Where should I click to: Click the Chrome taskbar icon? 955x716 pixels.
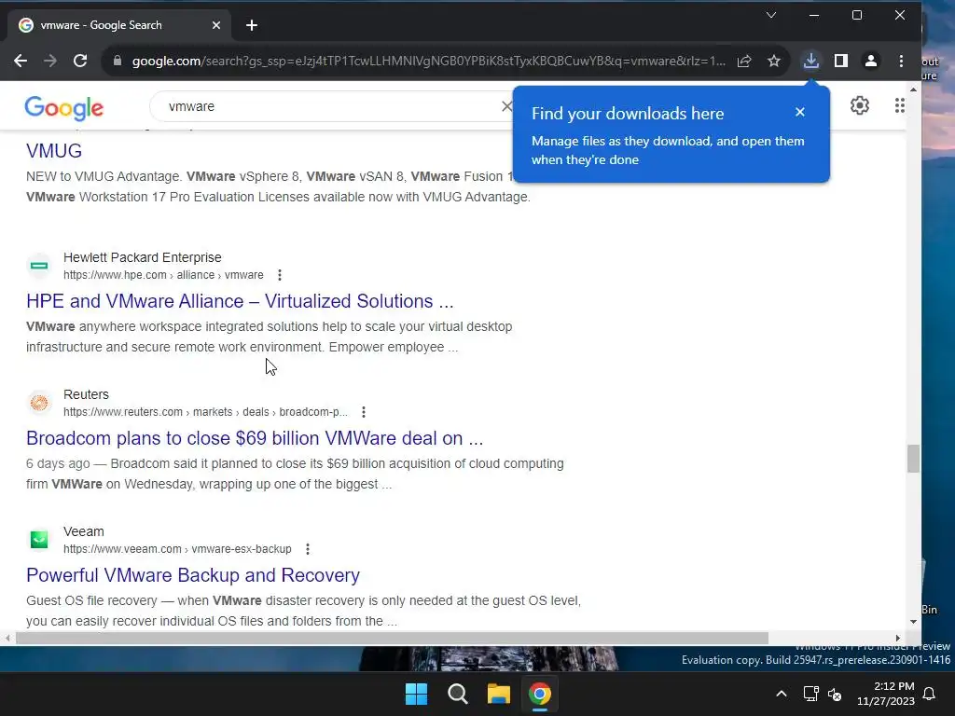(540, 694)
